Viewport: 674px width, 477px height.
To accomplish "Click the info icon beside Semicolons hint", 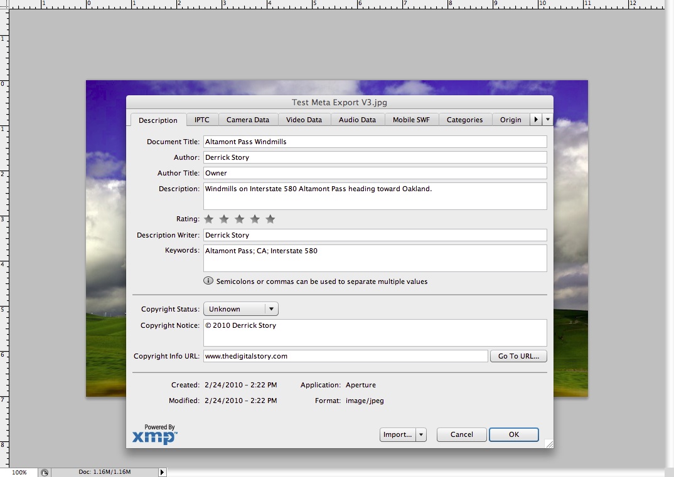I will [208, 281].
